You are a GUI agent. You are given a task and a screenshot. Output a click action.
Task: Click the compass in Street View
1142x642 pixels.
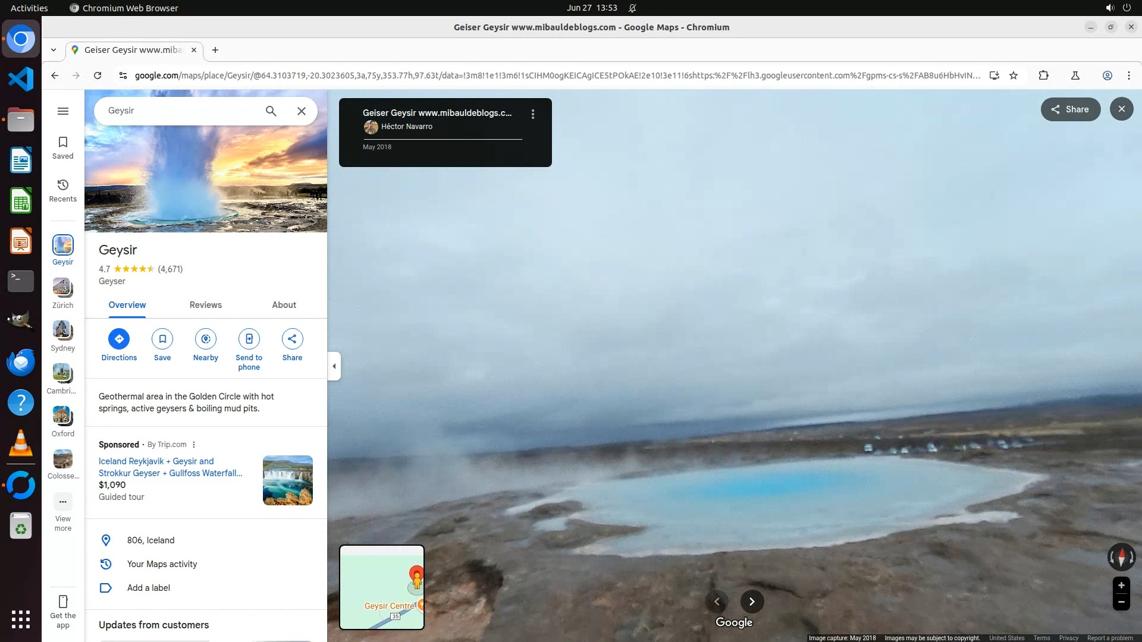[1121, 557]
